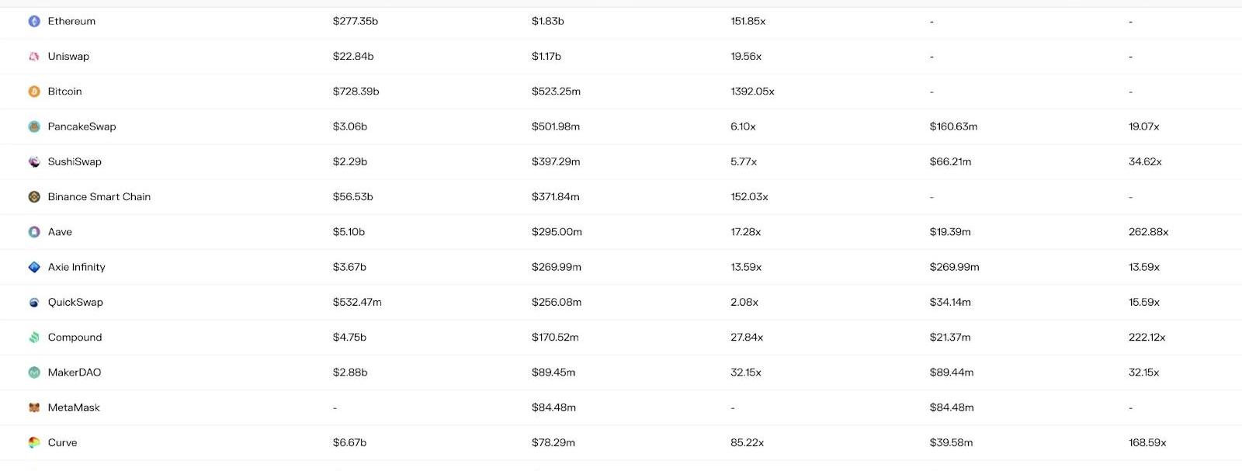Select Bitcoin's $728.39b market cap value

356,92
